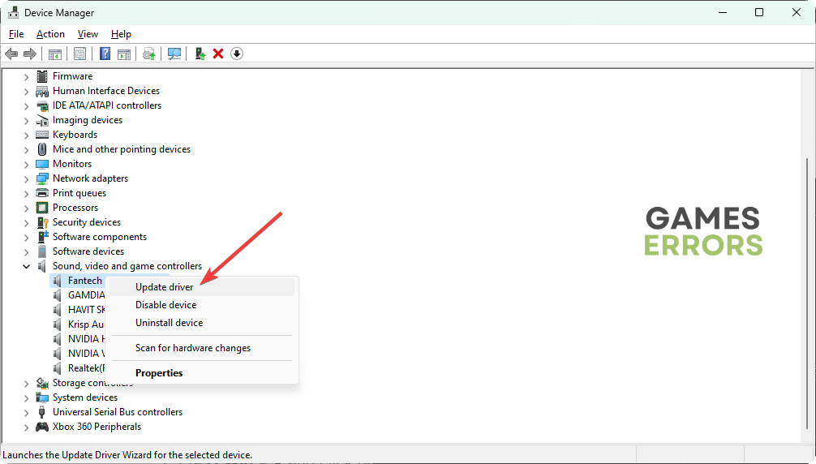Click the Xbox 360 Peripherals gamepad icon

(x=42, y=427)
